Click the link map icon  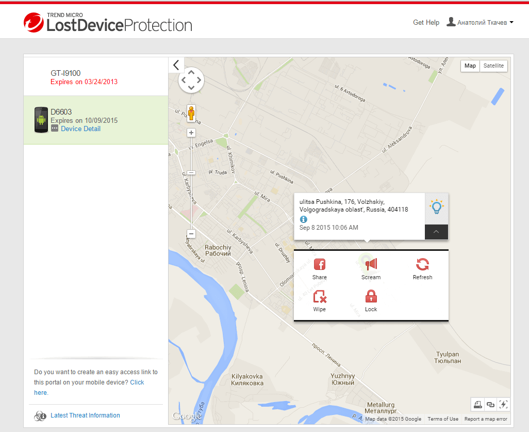[x=490, y=404]
